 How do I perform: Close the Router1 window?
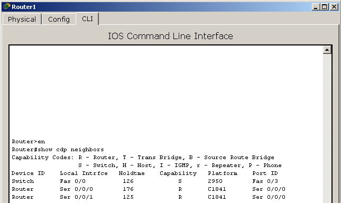334,7
